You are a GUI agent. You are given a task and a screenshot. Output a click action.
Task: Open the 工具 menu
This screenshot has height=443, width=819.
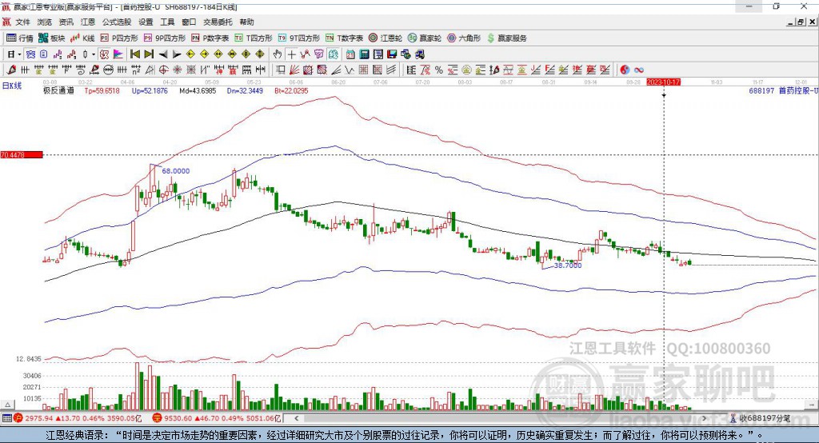click(167, 22)
